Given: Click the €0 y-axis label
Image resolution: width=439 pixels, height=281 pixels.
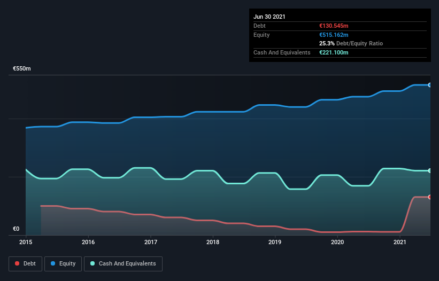Looking at the screenshot, I should click(16, 229).
